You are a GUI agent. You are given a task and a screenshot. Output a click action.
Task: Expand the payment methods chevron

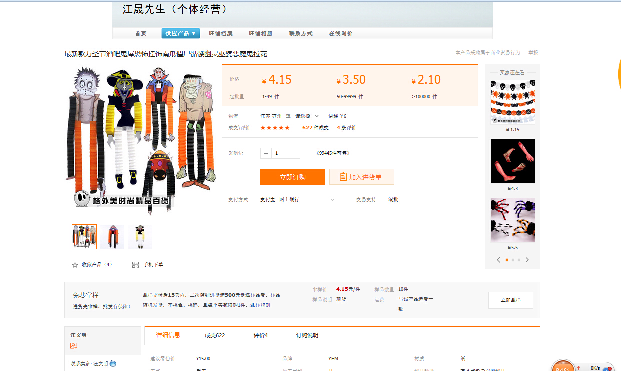tap(332, 200)
